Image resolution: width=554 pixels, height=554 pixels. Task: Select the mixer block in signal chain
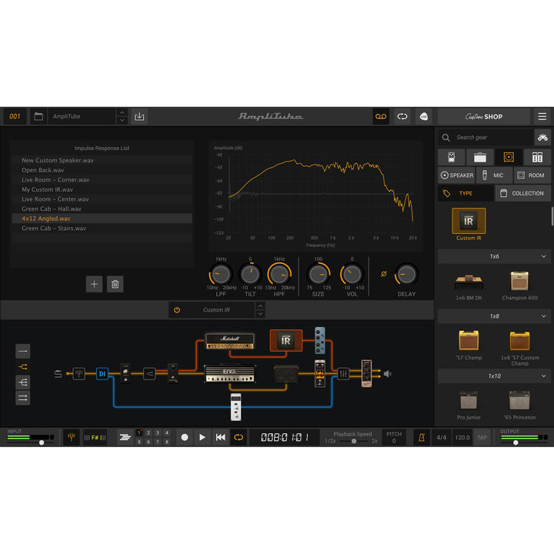[342, 373]
